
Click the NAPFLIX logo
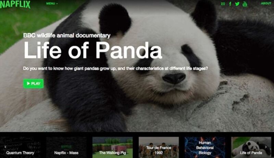15,4
